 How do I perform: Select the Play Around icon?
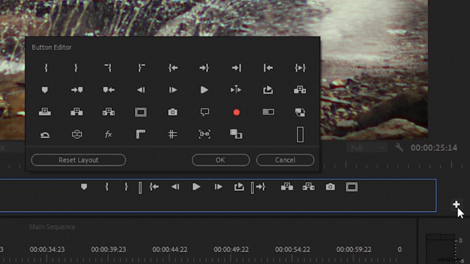coord(236,90)
